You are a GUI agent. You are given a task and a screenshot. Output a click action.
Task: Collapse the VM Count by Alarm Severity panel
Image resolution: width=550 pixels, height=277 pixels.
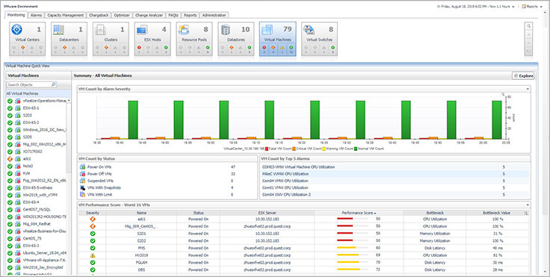pos(528,89)
